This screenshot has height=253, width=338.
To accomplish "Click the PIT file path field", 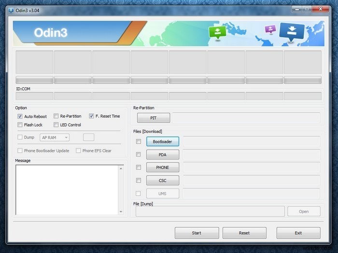I will (246, 118).
